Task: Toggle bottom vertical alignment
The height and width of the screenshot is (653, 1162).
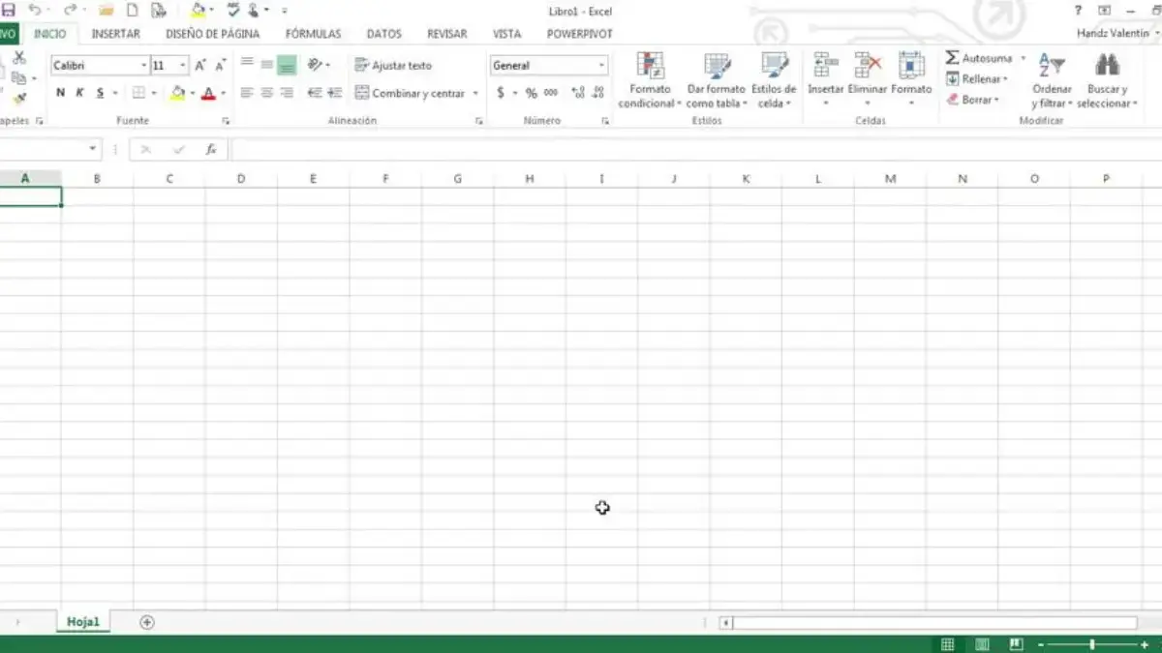Action: 287,65
